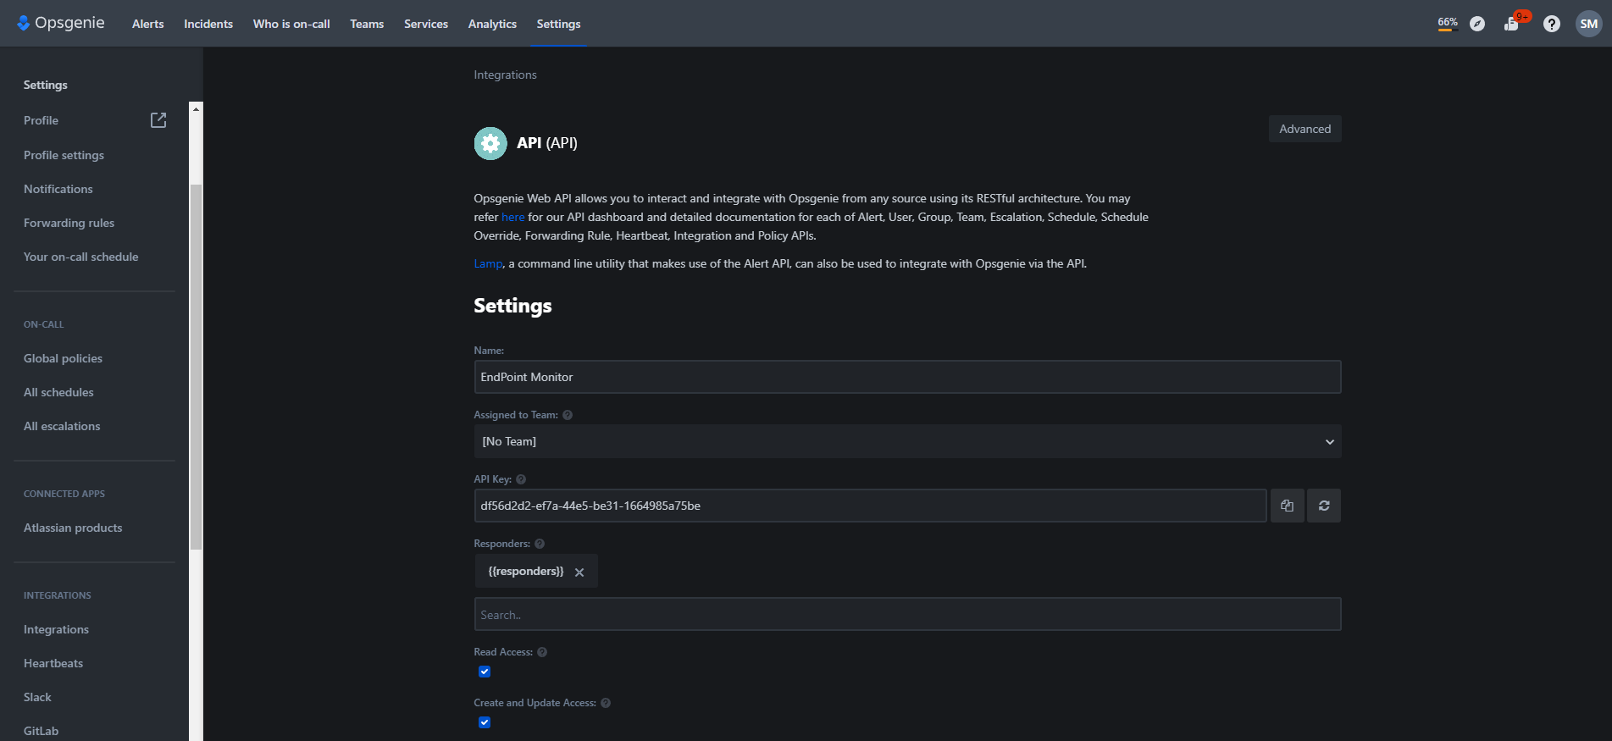Uncheck Create and Update Access checkbox
Image resolution: width=1612 pixels, height=741 pixels.
tap(485, 722)
